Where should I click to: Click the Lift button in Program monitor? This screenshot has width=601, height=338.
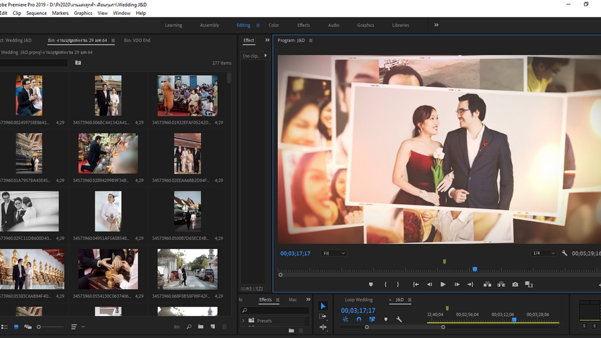point(487,284)
